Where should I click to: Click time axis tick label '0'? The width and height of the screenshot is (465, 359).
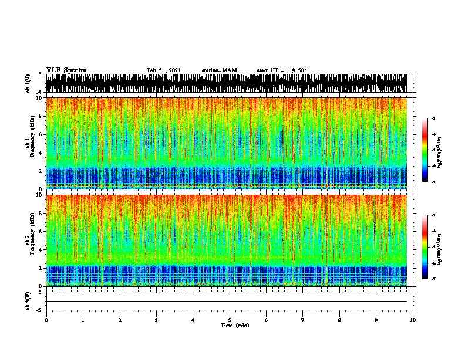tap(46, 320)
